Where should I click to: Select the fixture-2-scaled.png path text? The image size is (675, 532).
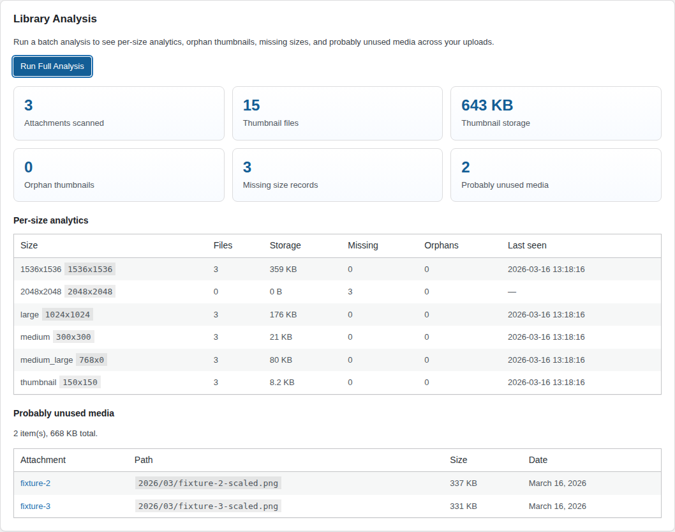coord(208,483)
